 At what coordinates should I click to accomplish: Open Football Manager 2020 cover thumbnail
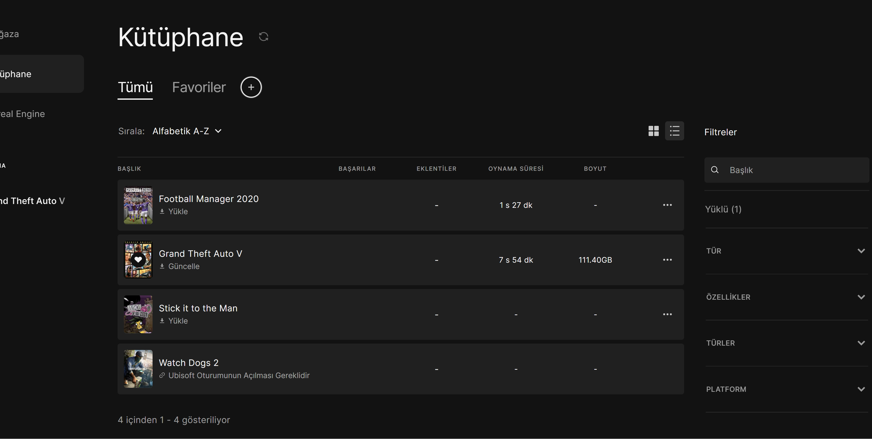[x=138, y=205]
